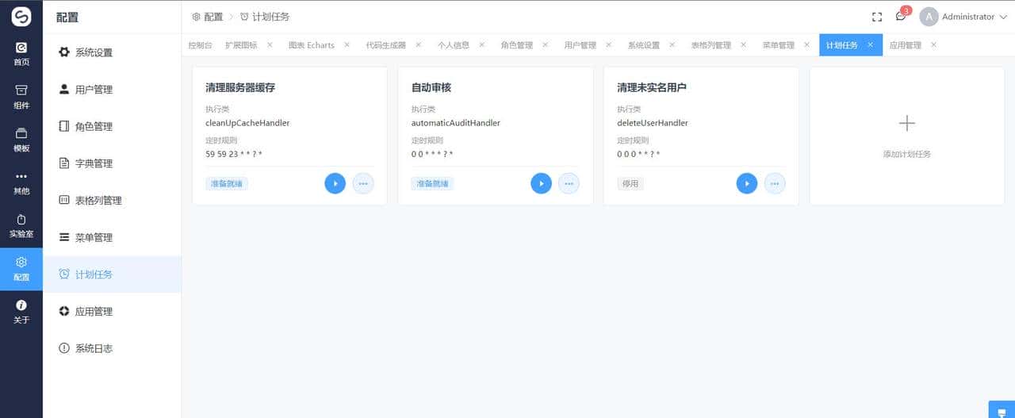The height and width of the screenshot is (418, 1015).
Task: Open more options for 自动审核
Action: (x=569, y=183)
